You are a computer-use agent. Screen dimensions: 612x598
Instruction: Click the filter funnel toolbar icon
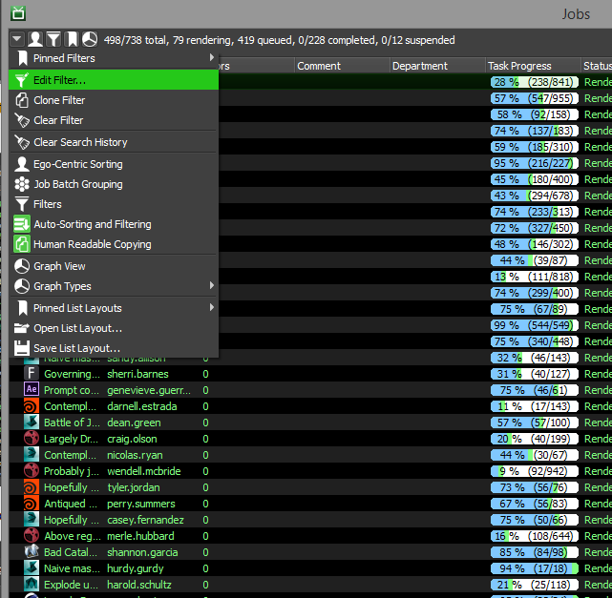click(53, 39)
